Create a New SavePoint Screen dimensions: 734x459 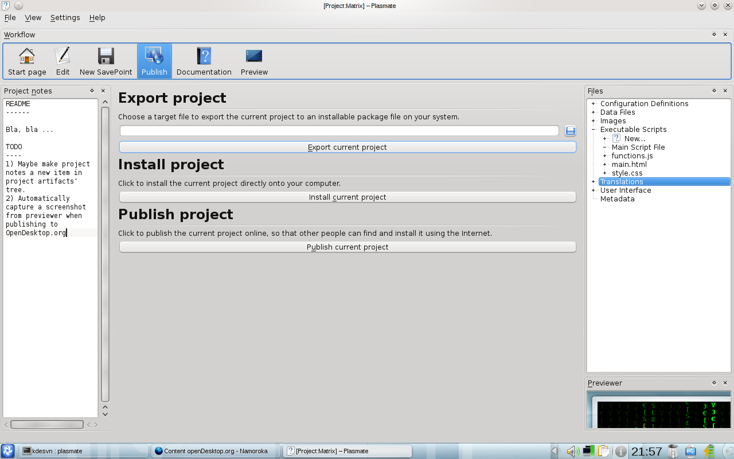(x=106, y=61)
